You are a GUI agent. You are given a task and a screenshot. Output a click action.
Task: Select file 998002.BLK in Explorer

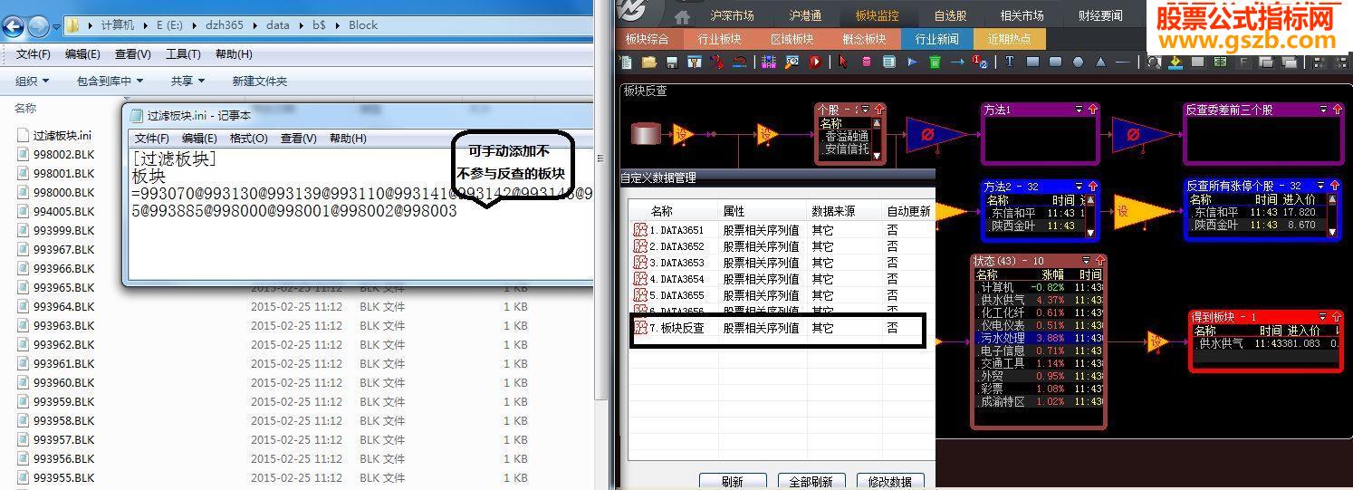click(x=56, y=154)
